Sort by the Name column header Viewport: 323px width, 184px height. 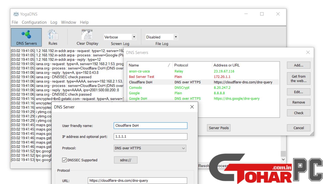(x=150, y=65)
